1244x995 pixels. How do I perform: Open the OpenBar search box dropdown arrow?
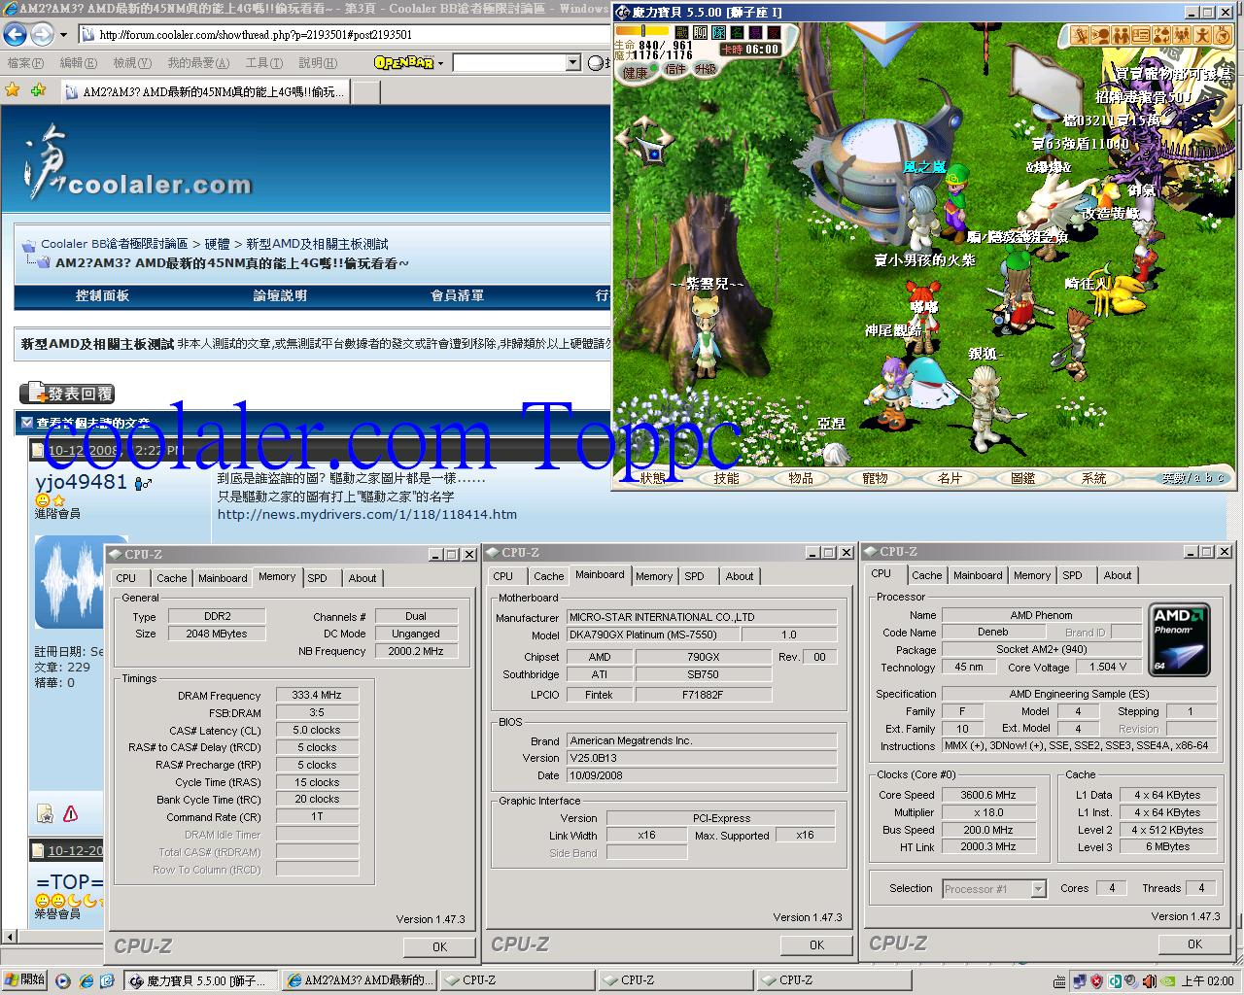(572, 63)
